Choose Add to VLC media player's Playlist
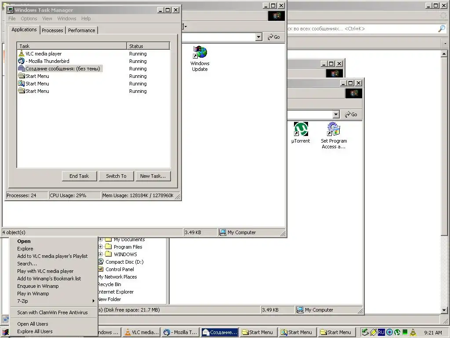The width and height of the screenshot is (450, 338). click(x=54, y=256)
